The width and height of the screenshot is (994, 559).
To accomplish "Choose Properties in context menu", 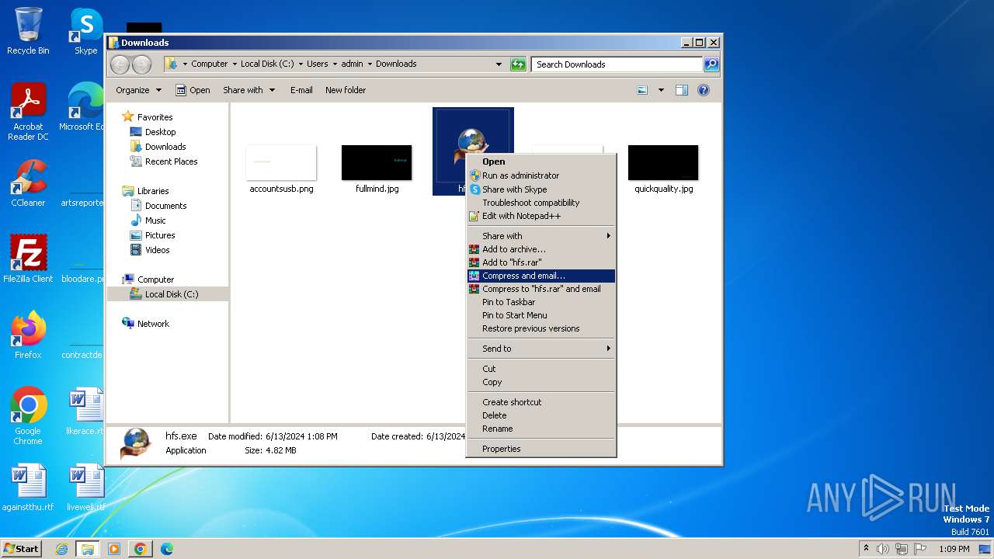I will pyautogui.click(x=540, y=449).
